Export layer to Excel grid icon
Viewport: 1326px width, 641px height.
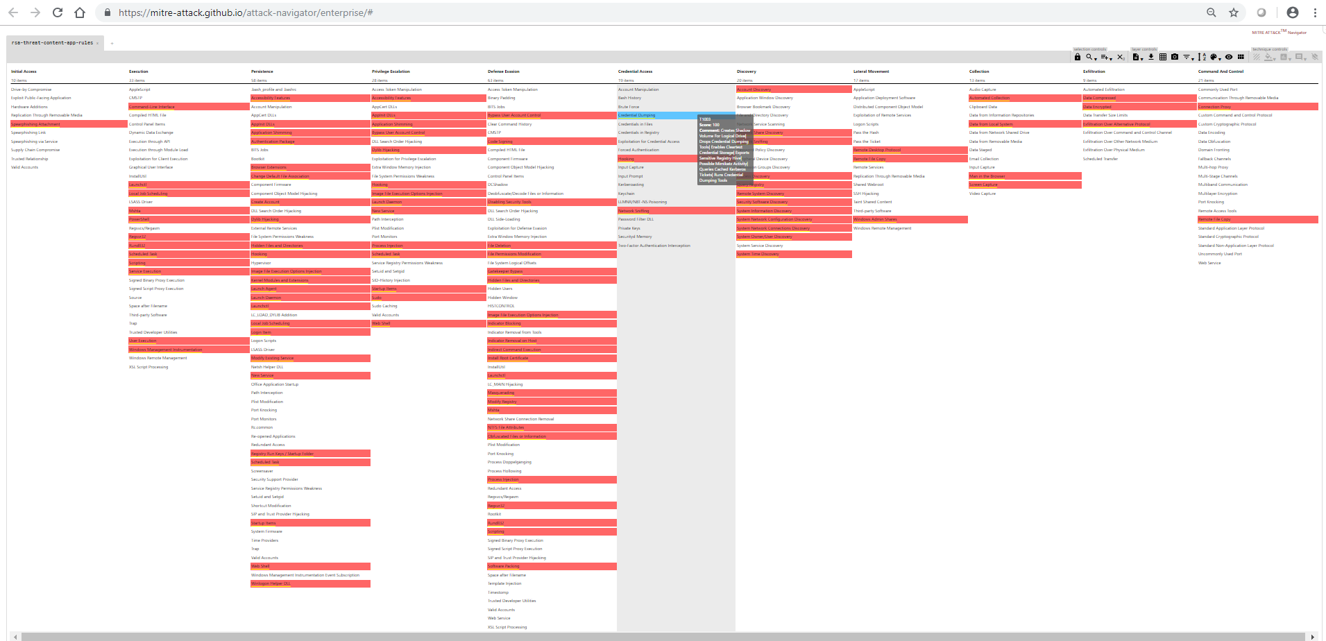[1163, 57]
